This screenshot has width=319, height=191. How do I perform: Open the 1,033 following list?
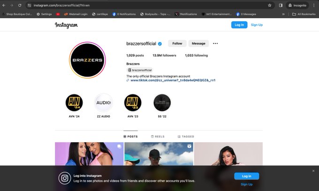point(196,55)
